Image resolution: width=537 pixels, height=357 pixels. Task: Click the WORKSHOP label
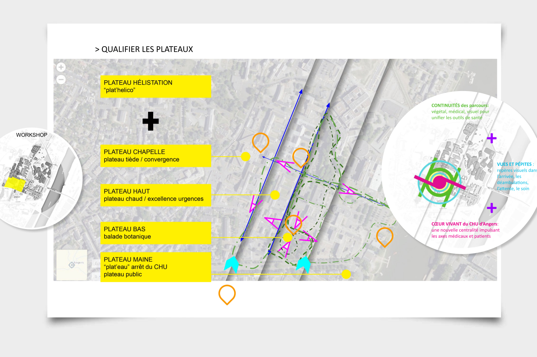click(x=32, y=135)
